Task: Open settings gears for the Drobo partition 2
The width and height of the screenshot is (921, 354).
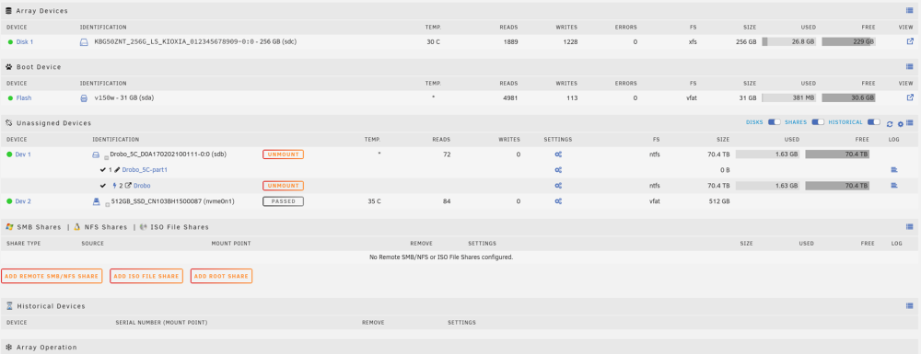Action: [559, 186]
